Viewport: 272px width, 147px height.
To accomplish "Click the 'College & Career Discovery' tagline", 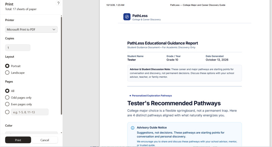I will point(146,20).
